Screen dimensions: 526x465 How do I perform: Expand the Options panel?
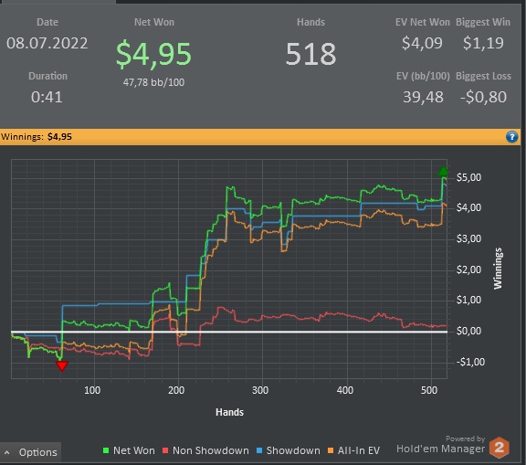30,452
